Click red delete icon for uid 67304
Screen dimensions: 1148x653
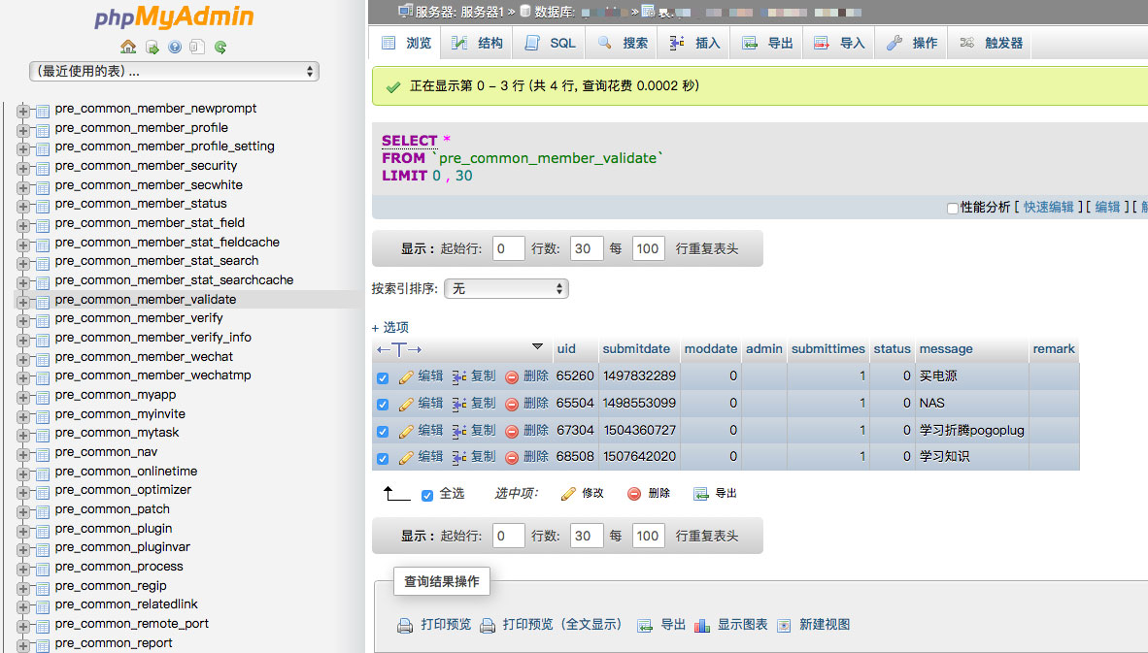click(x=512, y=432)
